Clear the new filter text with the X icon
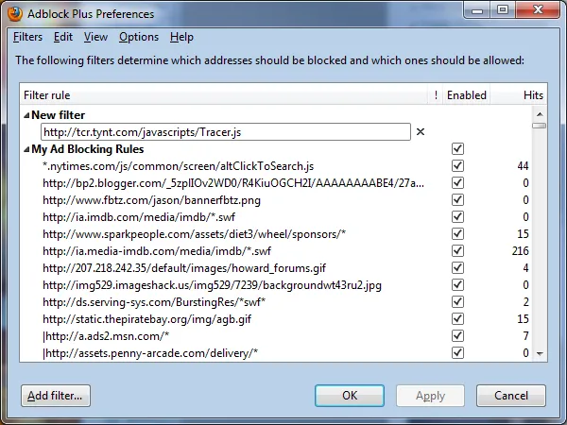The width and height of the screenshot is (567, 425). [x=421, y=132]
